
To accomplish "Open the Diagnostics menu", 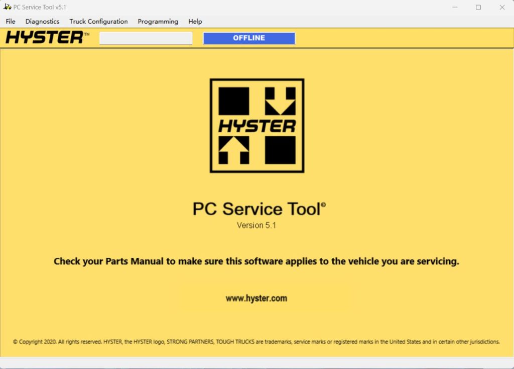I will pos(42,22).
